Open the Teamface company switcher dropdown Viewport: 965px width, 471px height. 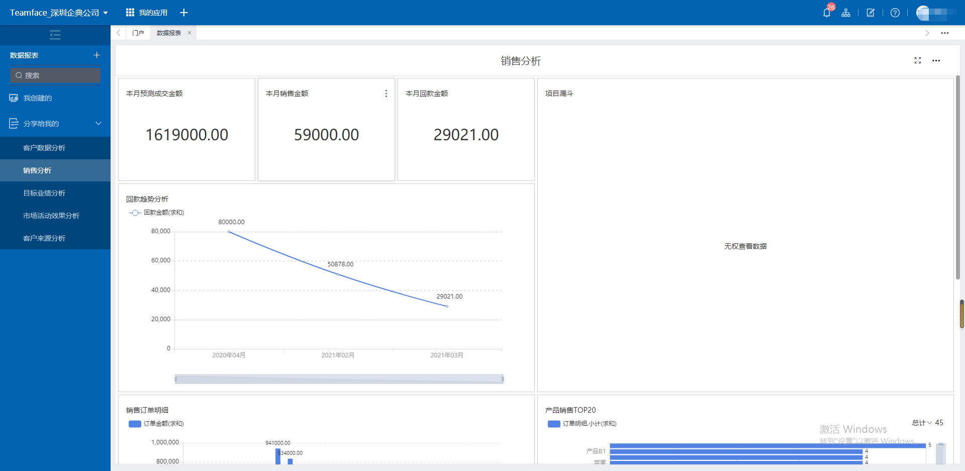59,13
